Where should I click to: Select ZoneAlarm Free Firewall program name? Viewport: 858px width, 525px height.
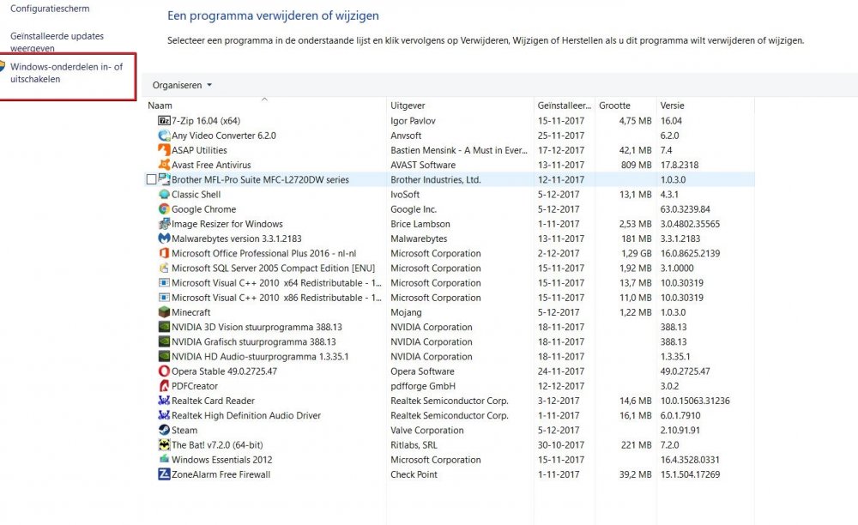221,474
